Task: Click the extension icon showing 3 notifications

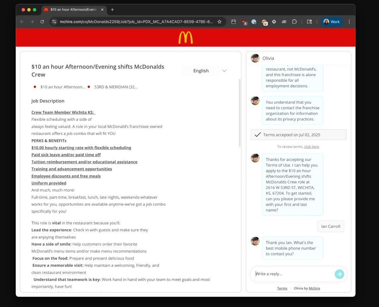Action: (244, 21)
